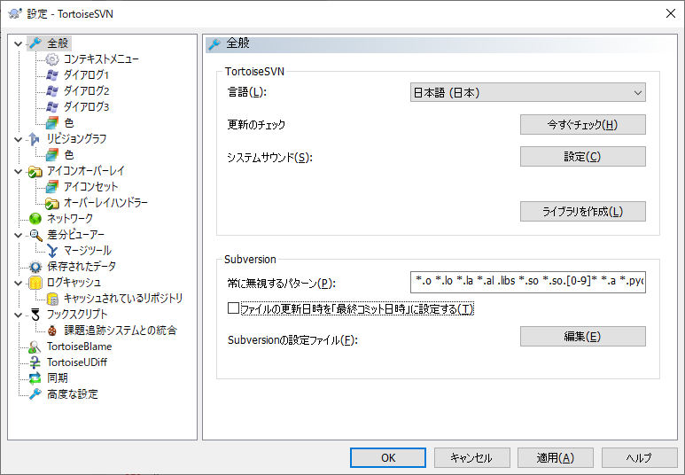Collapse the リビジョングラフ tree node chevron
The height and width of the screenshot is (475, 685).
pyautogui.click(x=19, y=139)
